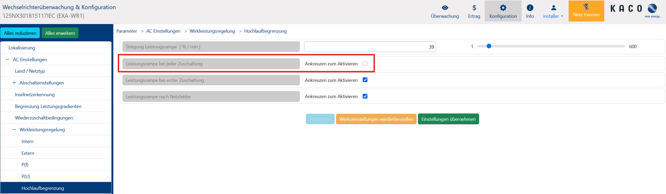
Task: Enable Leistungsrampe bei jeder Zuschaltung checkbox
Action: click(x=365, y=64)
